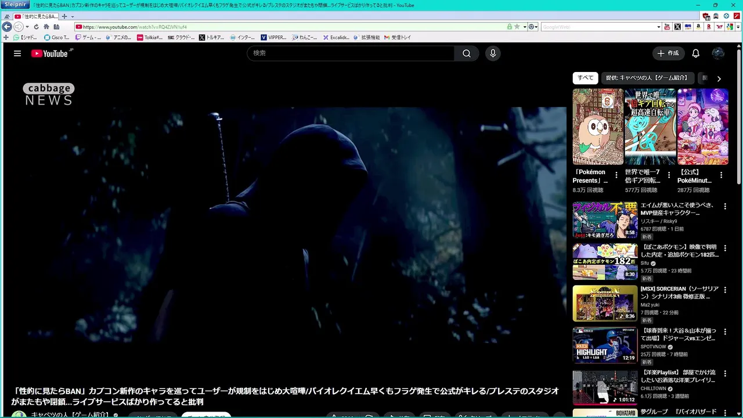Image resolution: width=743 pixels, height=418 pixels.
Task: Open the Cisco T... bookmark
Action: tap(57, 37)
